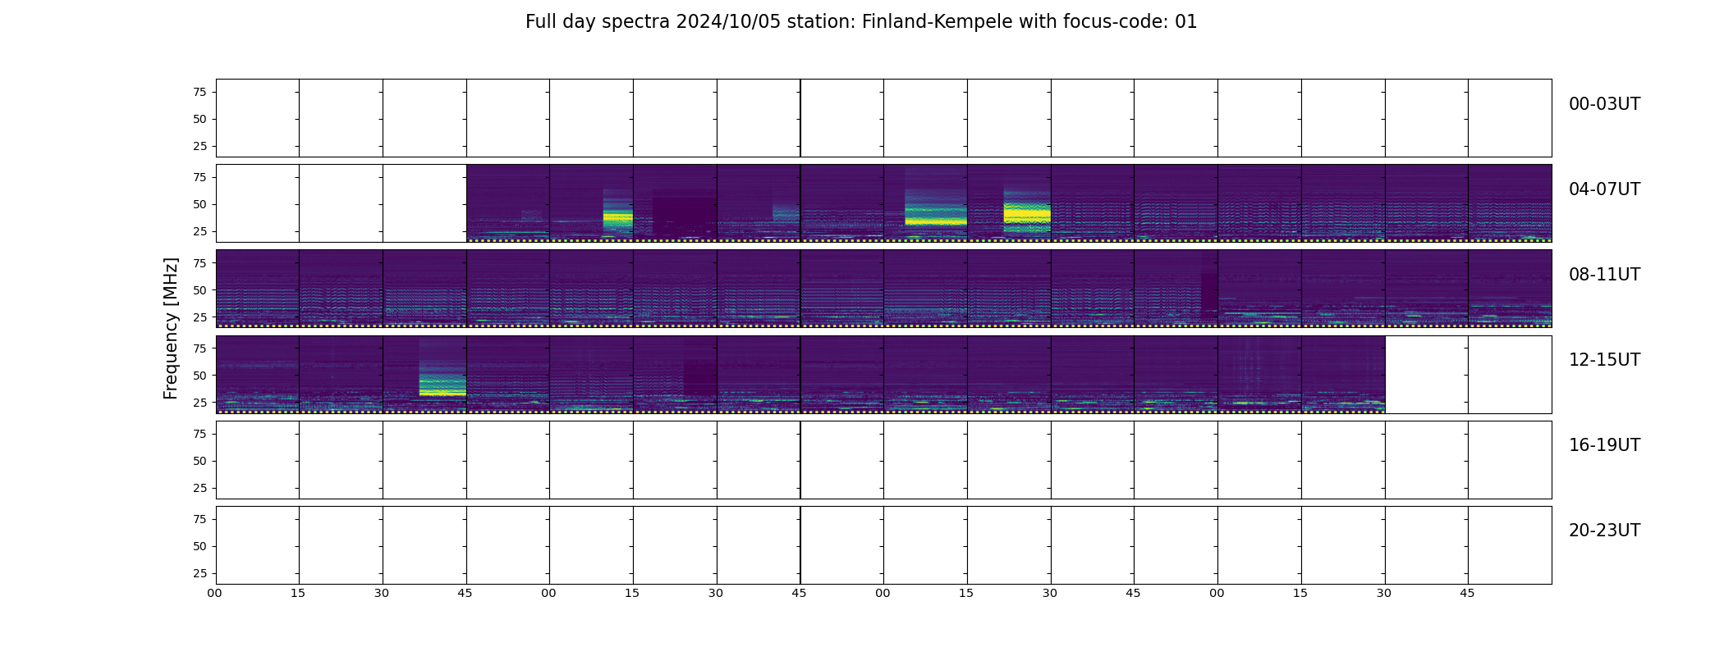Select the '08-11UT' row label
Screen dimensions: 1724x656
pos(1604,275)
